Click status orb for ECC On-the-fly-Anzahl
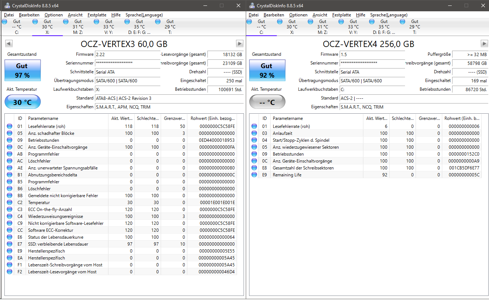 point(9,210)
